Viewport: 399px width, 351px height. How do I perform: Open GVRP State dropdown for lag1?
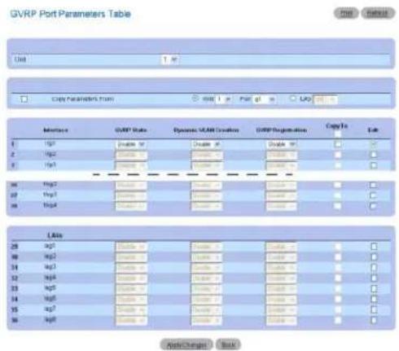coord(131,247)
